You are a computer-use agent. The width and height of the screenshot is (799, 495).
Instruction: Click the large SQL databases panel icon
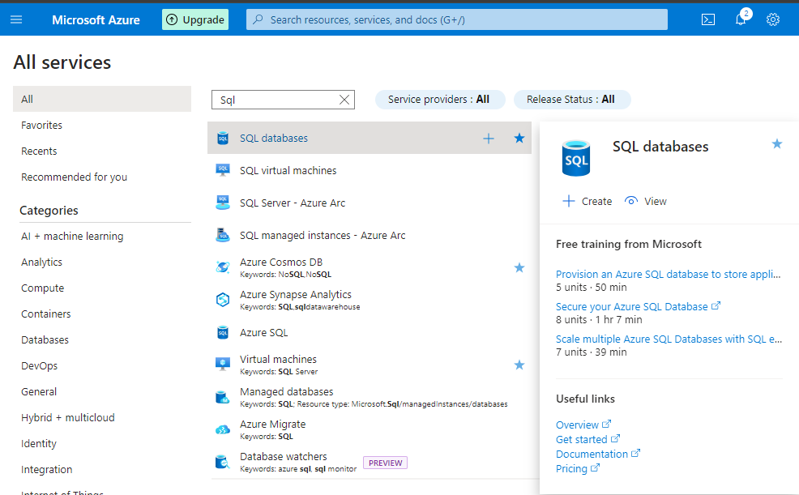point(576,158)
